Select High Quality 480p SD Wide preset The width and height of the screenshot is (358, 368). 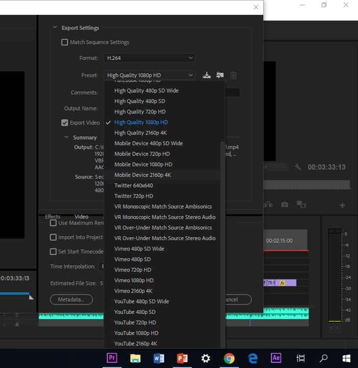tap(162, 90)
